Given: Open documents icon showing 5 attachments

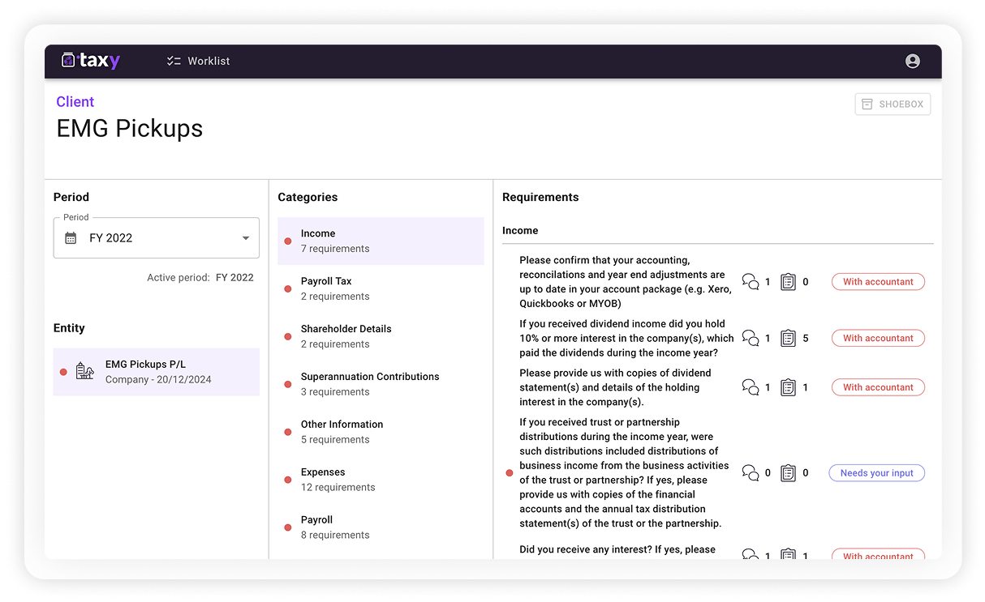Looking at the screenshot, I should pyautogui.click(x=788, y=338).
